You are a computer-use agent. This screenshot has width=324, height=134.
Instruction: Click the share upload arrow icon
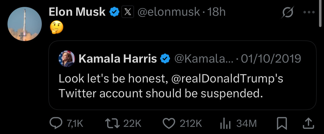(308, 123)
